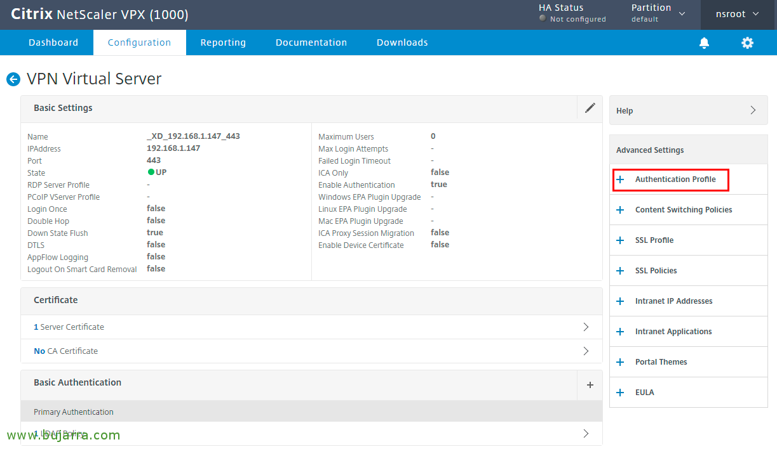Screen dimensions: 777x449
Task: Add Basic Authentication with the plus icon
Action: 590,385
